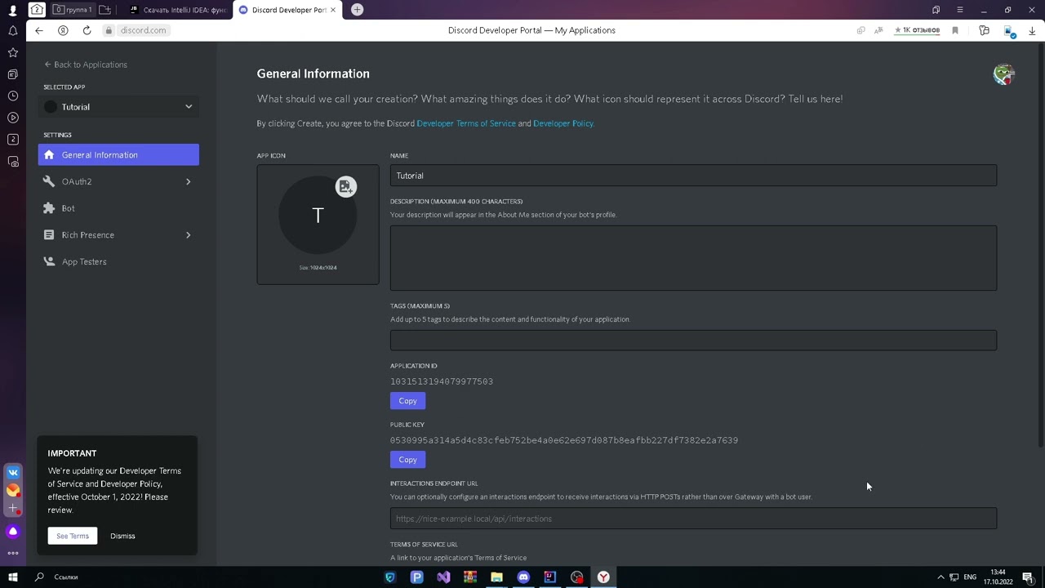Open Discord from the taskbar
Screen dimensions: 1045x588
click(523, 577)
